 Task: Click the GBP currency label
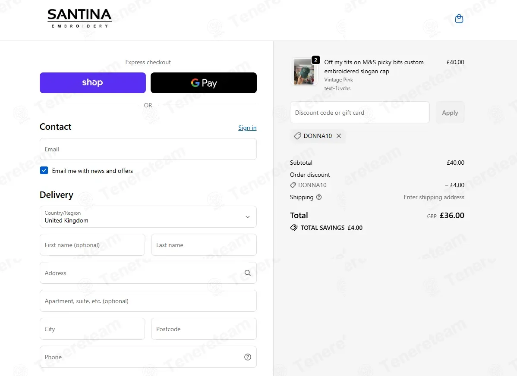click(432, 216)
